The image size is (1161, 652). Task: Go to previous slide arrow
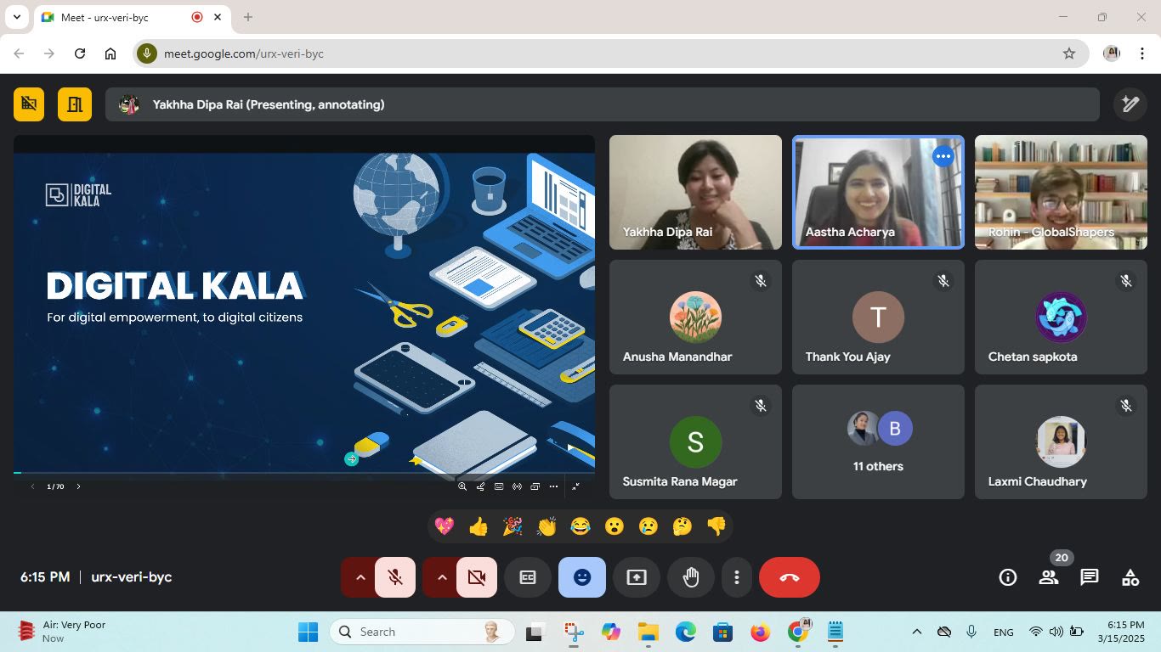pyautogui.click(x=32, y=486)
